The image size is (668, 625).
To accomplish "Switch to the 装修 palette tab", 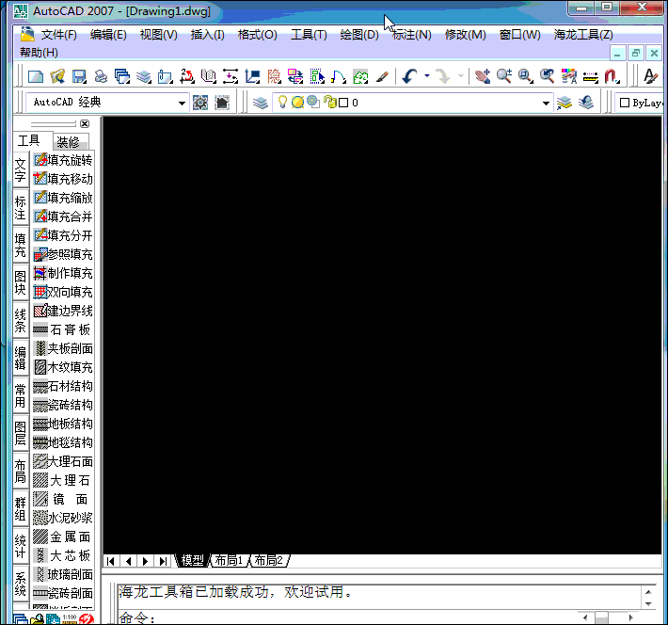I will click(69, 141).
